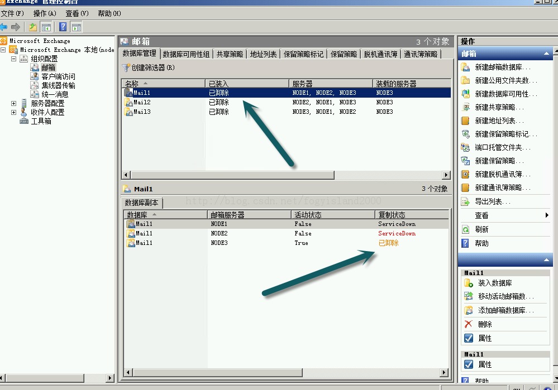Click the blue Help question-mark toolbar icon
The height and width of the screenshot is (390, 558).
coord(63,27)
